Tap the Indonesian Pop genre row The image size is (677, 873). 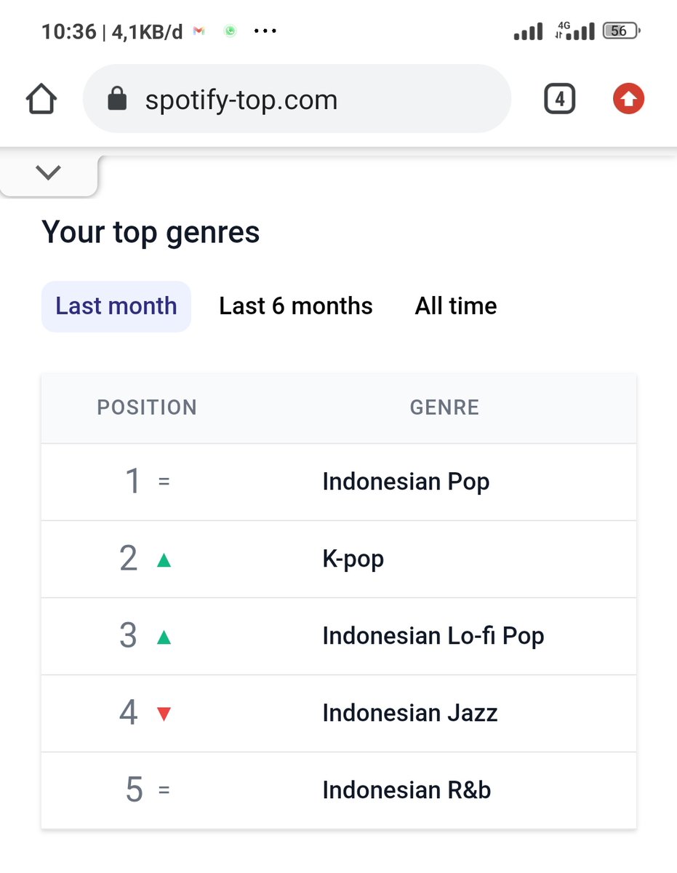tap(339, 482)
